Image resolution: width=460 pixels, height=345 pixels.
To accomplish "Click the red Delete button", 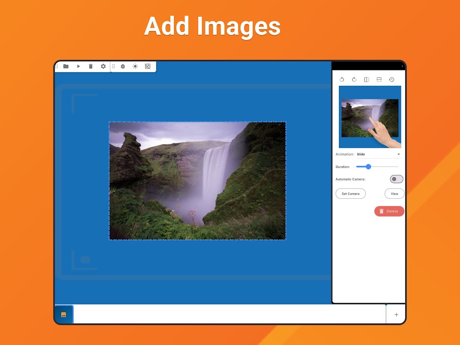I will point(389,211).
